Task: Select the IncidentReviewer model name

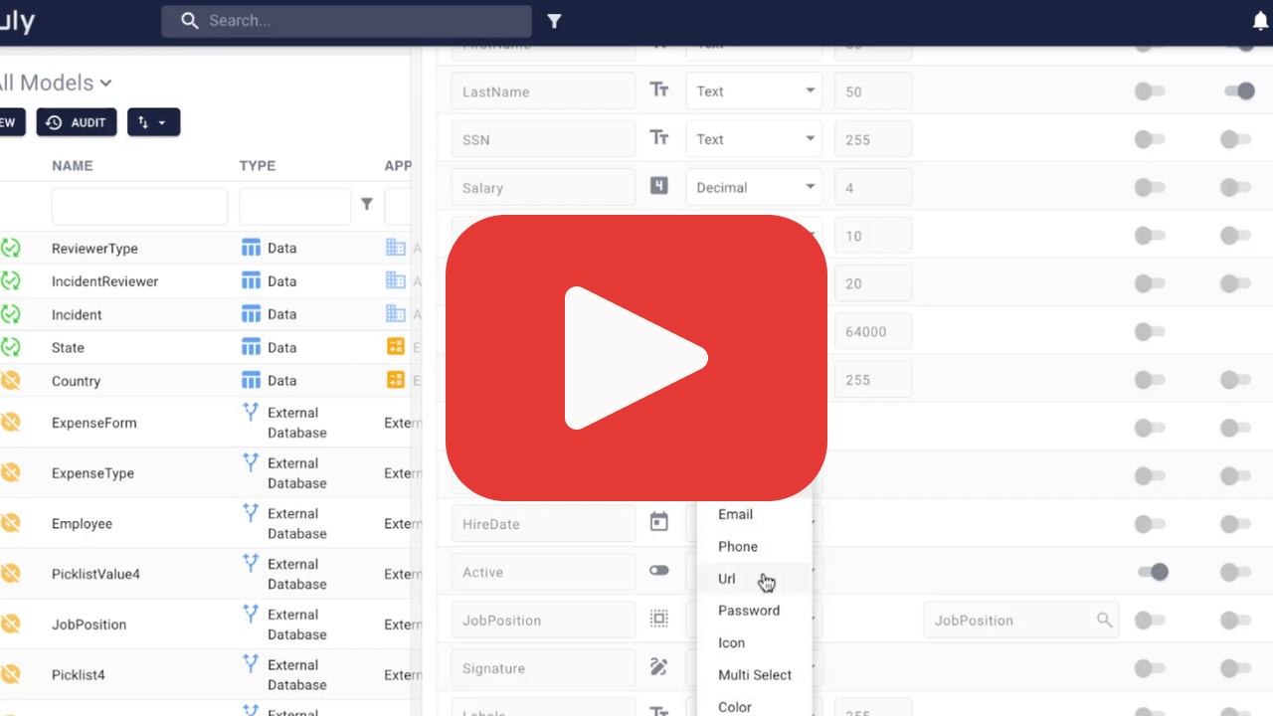Action: click(104, 281)
